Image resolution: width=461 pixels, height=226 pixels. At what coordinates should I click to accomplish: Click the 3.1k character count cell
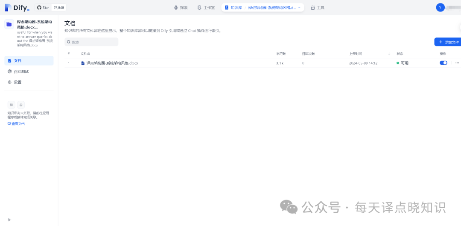coord(280,63)
